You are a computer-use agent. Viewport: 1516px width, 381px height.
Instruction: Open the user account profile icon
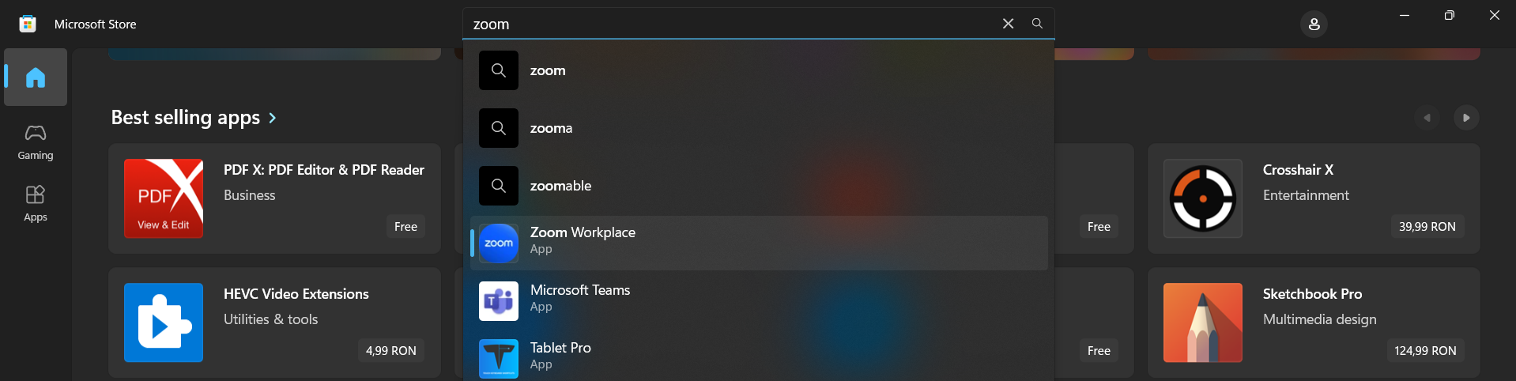tap(1314, 24)
